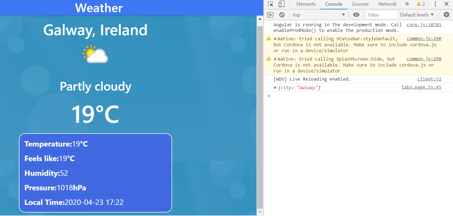Switch to the Network tab
453x216 pixels.
(387, 4)
